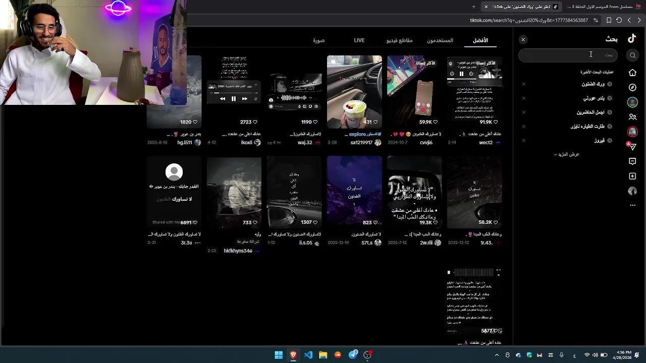Open username sa1219917 profile link
The width and height of the screenshot is (646, 363).
point(361,143)
